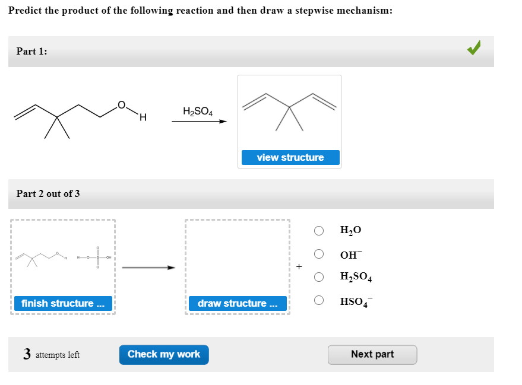Click the Part 2 reaction arrow
The height and width of the screenshot is (385, 522).
(x=149, y=267)
